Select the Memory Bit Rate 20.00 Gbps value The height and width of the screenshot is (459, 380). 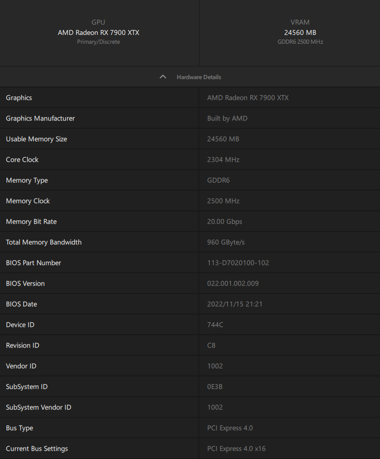[x=224, y=222]
